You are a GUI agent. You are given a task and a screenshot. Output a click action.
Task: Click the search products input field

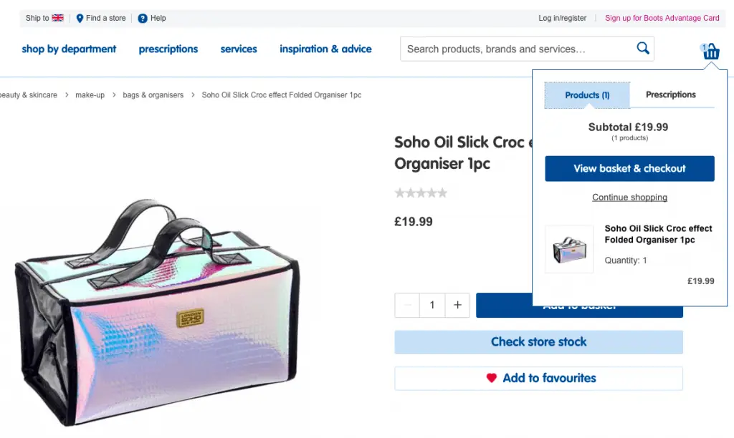point(516,49)
